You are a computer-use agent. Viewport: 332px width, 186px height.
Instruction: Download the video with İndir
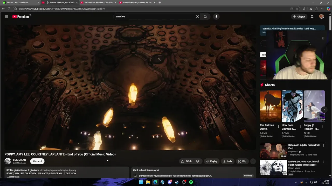(x=227, y=161)
